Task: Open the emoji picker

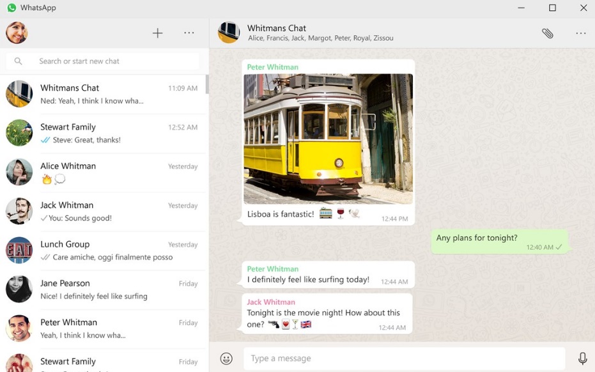Action: coord(226,358)
